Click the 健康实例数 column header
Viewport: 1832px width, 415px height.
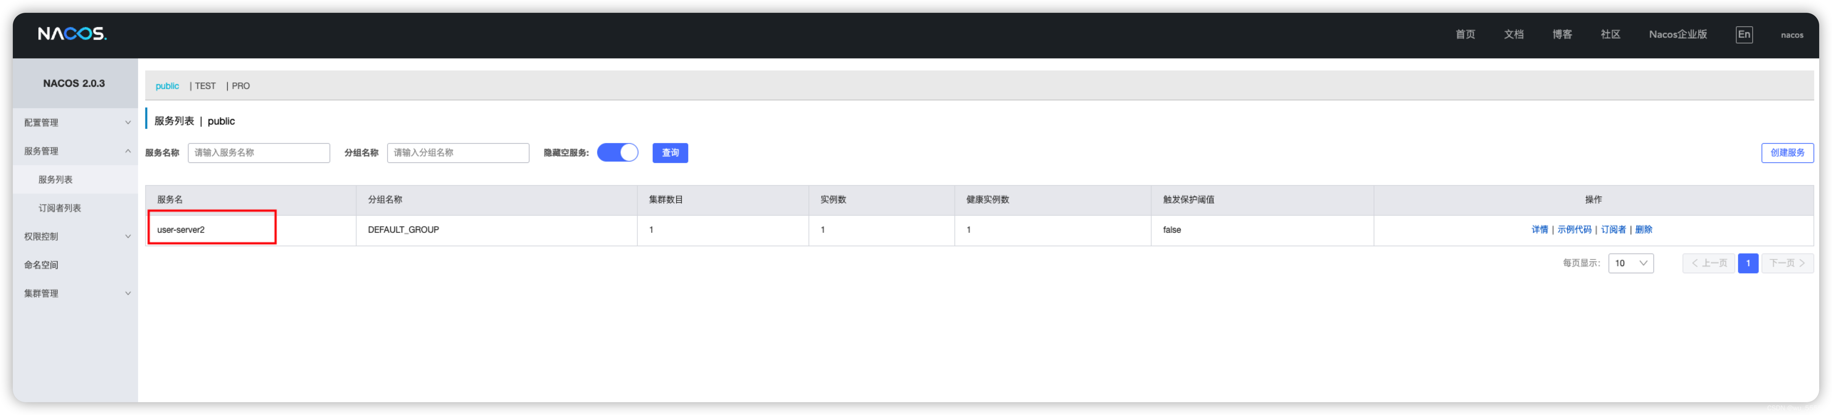click(1053, 200)
